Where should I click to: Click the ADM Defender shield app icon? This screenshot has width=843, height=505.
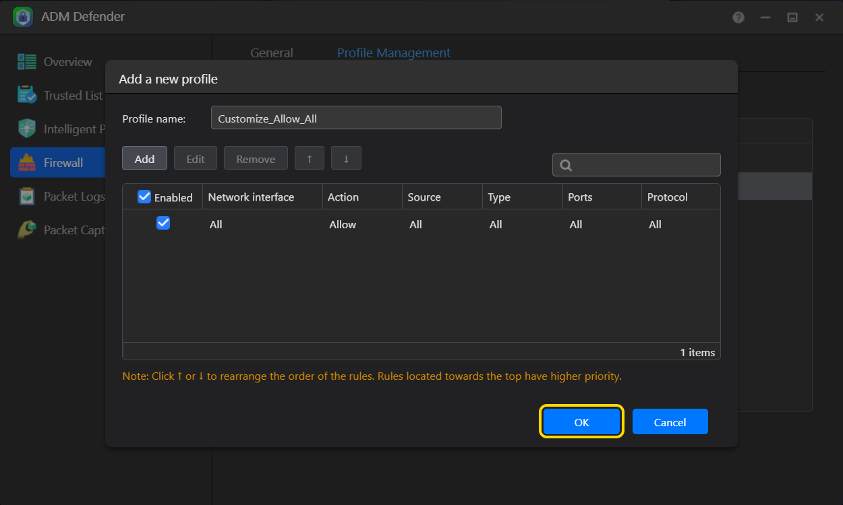23,17
